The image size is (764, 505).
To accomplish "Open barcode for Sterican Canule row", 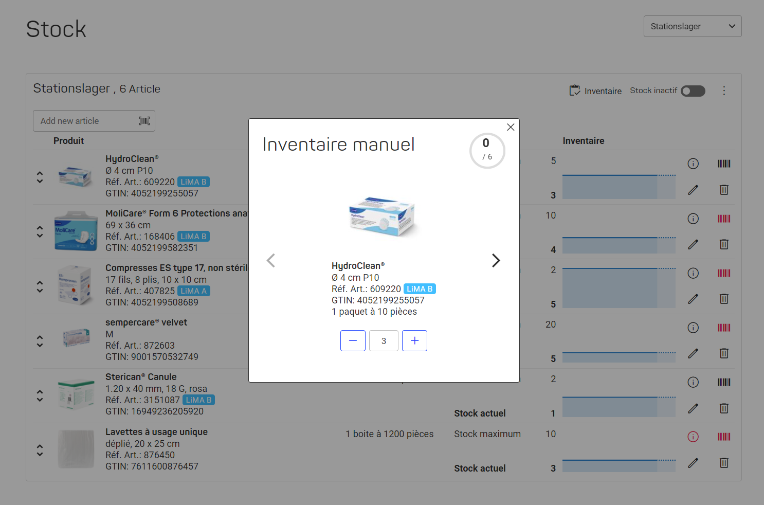I will click(x=724, y=382).
